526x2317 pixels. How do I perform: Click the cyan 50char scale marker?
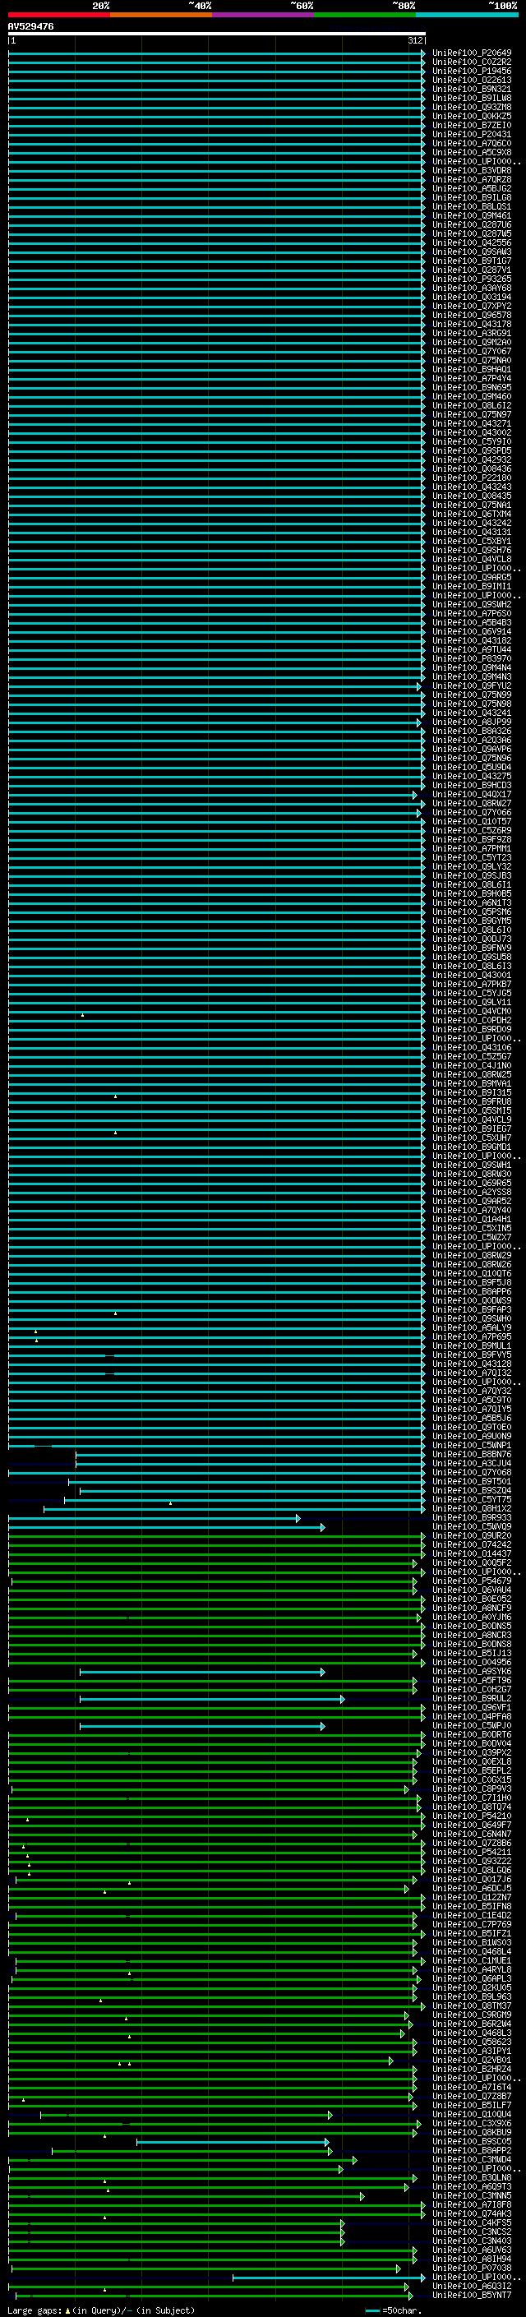[373, 2310]
